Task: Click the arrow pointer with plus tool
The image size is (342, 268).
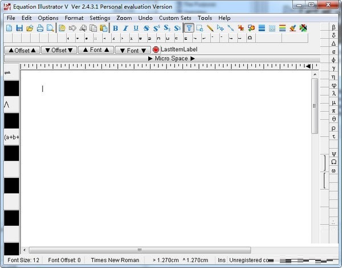Action: tap(220, 28)
